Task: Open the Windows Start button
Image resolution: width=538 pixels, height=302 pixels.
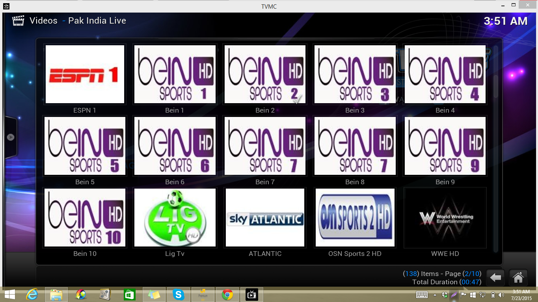Action: [9, 295]
